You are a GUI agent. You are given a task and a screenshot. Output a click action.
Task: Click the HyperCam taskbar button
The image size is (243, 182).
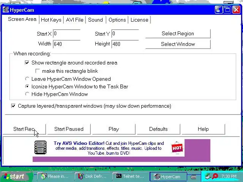pyautogui.click(x=168, y=176)
